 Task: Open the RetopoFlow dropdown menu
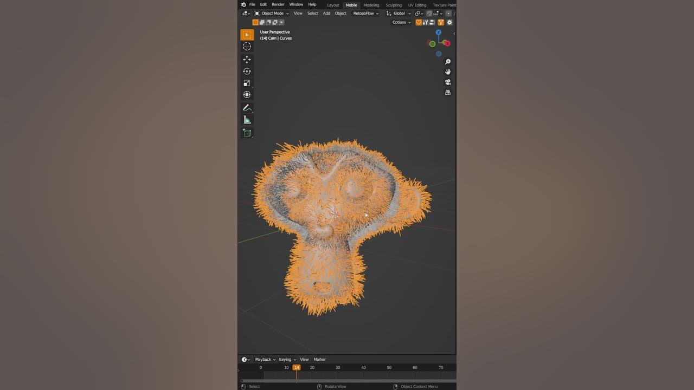click(366, 14)
